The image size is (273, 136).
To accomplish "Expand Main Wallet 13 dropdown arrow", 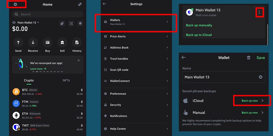I will [38, 23].
